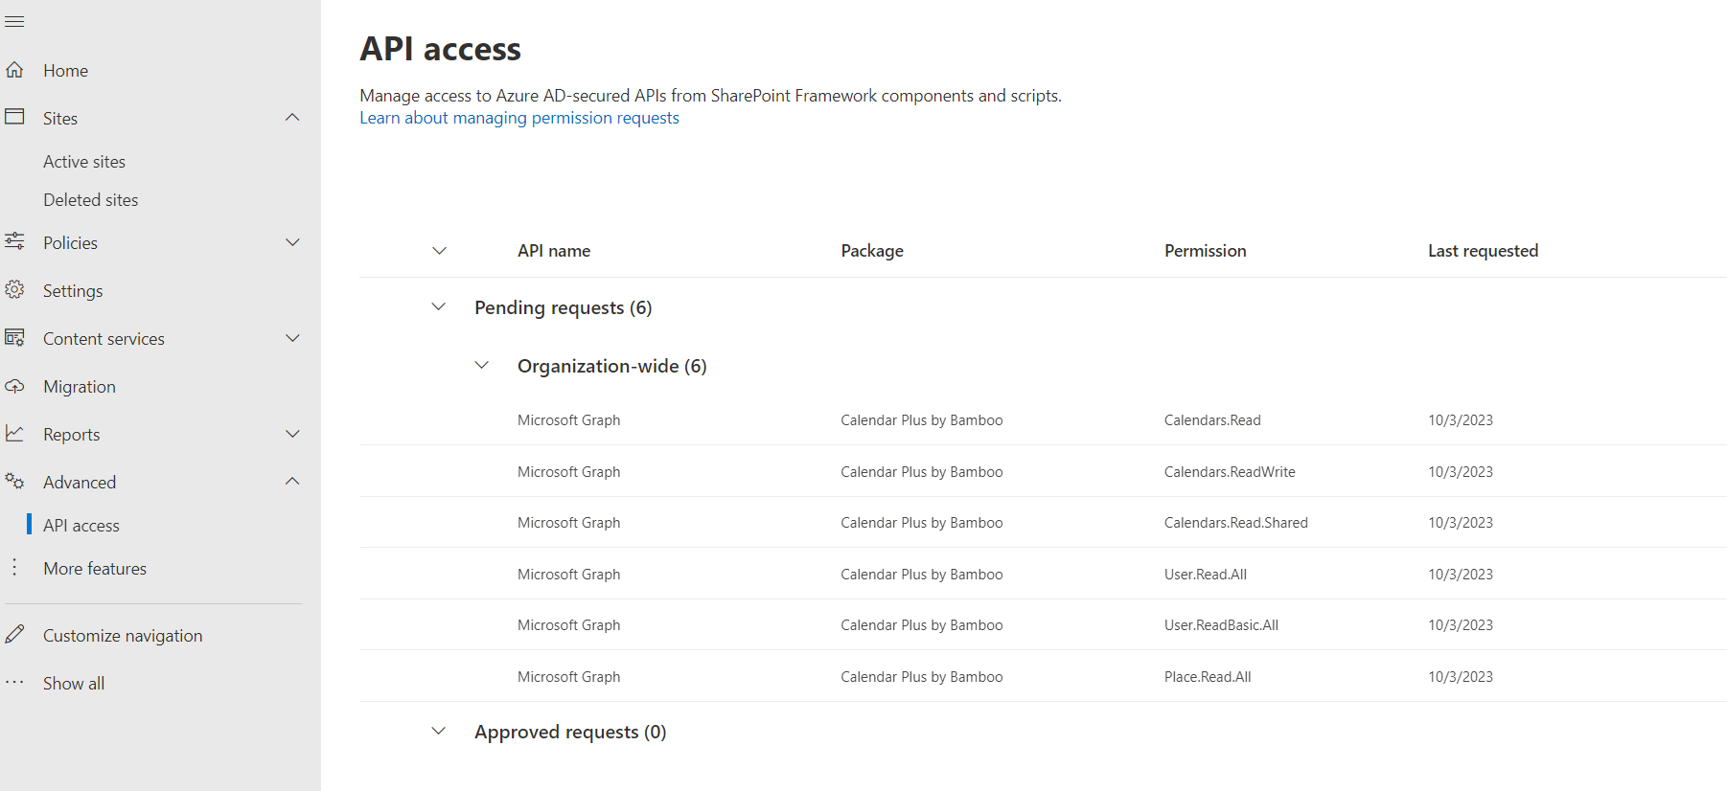Click Microsoft Graph in Calendars.Read row
Viewport: 1727px width, 791px height.
568,420
